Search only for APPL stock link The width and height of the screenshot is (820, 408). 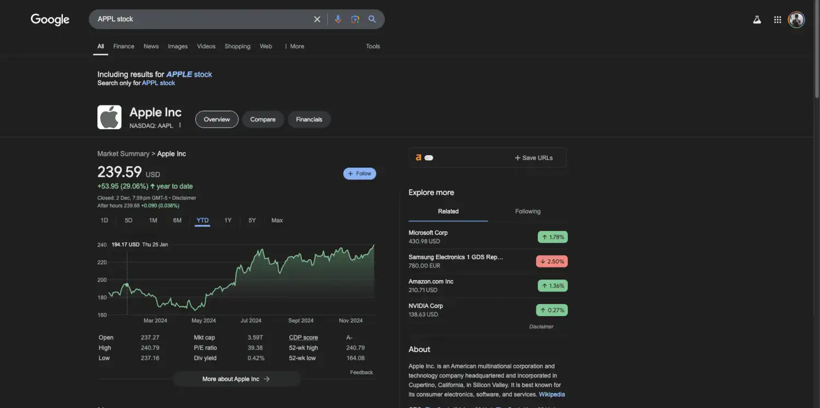click(x=159, y=83)
